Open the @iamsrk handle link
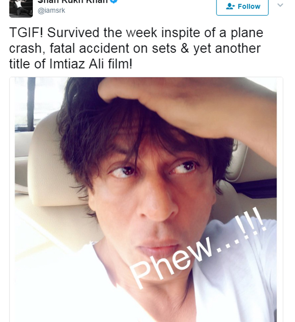The height and width of the screenshot is (322, 295). pyautogui.click(x=51, y=10)
